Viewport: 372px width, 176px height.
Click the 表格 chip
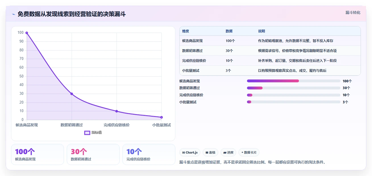point(210,152)
